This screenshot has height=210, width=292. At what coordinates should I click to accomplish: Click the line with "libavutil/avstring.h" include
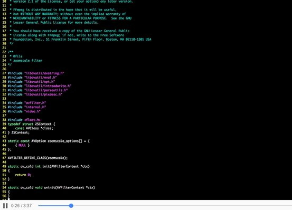click(x=36, y=73)
